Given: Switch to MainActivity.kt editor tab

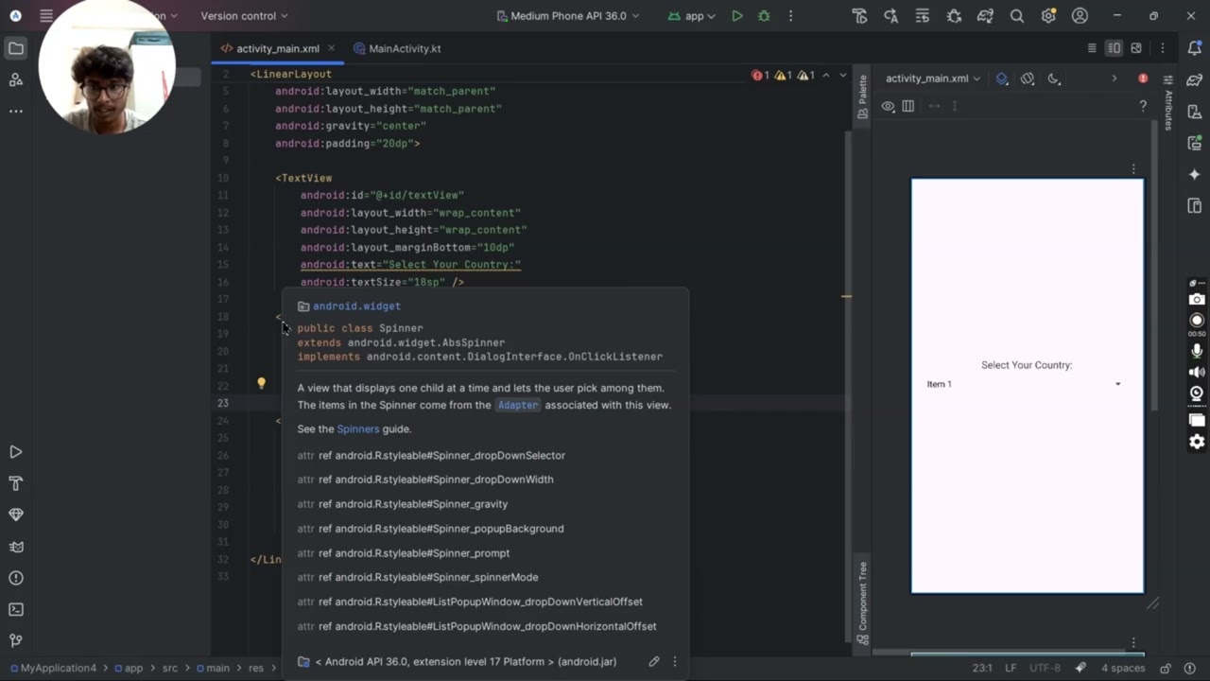Looking at the screenshot, I should coord(397,48).
